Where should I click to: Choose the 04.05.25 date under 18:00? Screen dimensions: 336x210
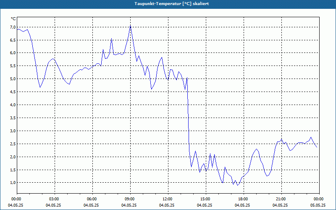(242, 205)
